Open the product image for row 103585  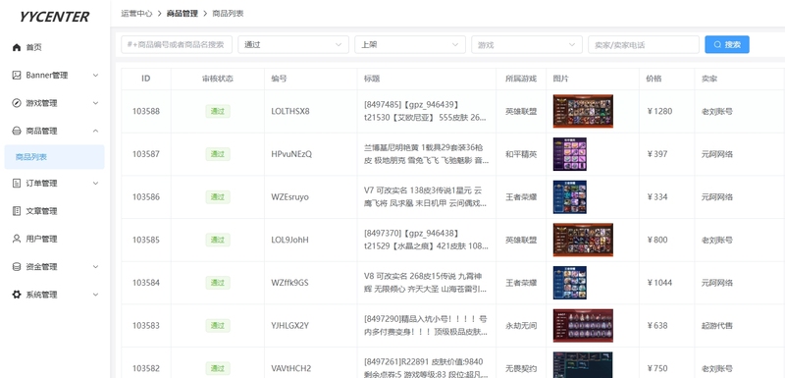click(583, 240)
